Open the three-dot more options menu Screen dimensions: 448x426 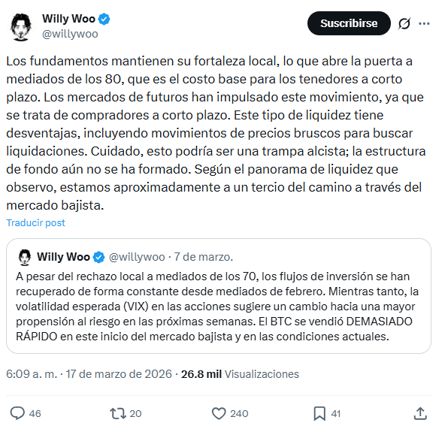pos(424,23)
